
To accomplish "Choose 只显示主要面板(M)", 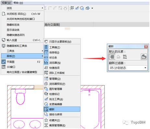I will click(x=62, y=41).
